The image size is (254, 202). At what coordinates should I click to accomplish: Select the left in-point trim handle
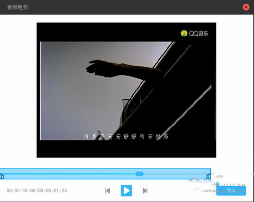(x=2, y=177)
